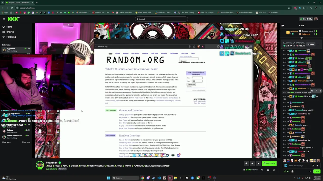Open the Online MP3 Cutter bookmark
Screen dimensions: 323x181
164,13
